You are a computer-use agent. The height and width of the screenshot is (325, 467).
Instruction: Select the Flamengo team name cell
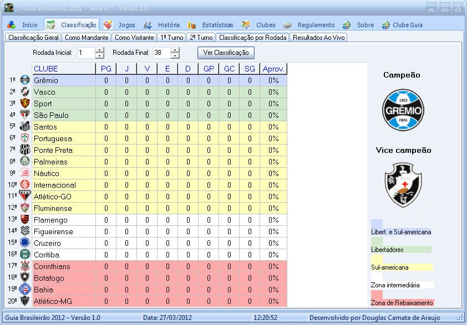(x=64, y=220)
